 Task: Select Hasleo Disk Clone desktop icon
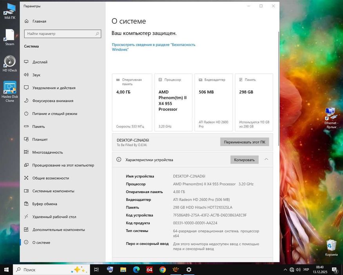[x=10, y=92]
